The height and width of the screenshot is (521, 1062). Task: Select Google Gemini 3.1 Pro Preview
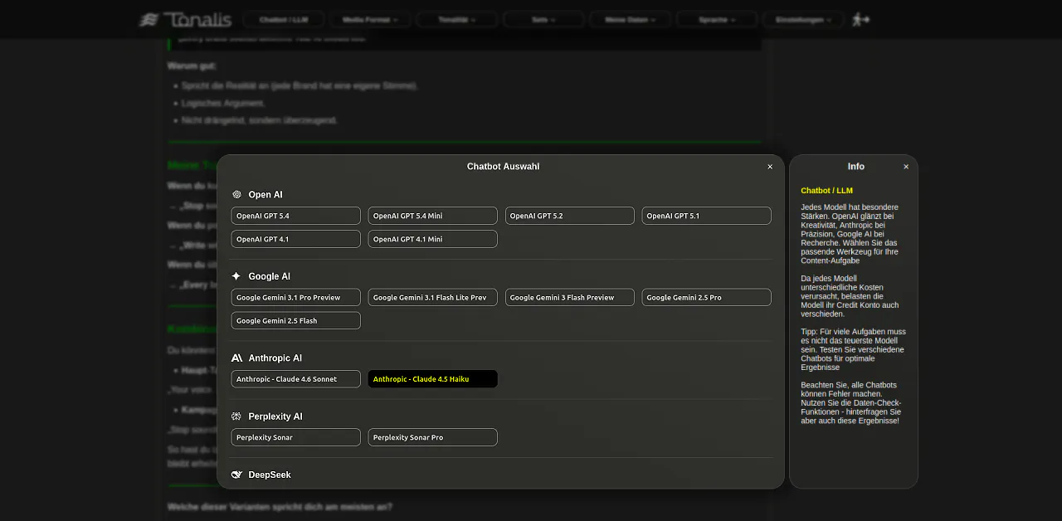click(296, 297)
